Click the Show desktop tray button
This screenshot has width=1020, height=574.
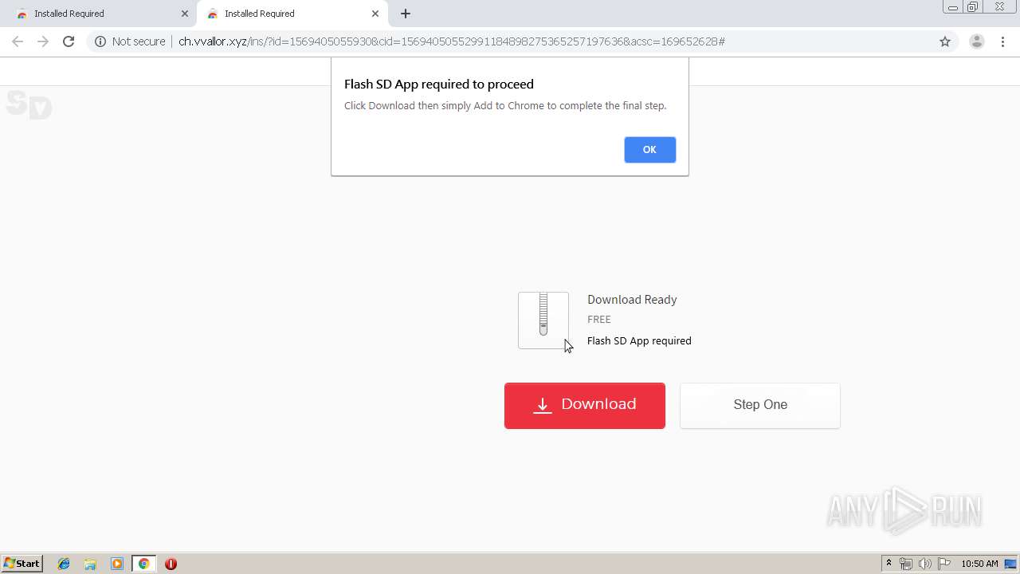(x=1011, y=564)
